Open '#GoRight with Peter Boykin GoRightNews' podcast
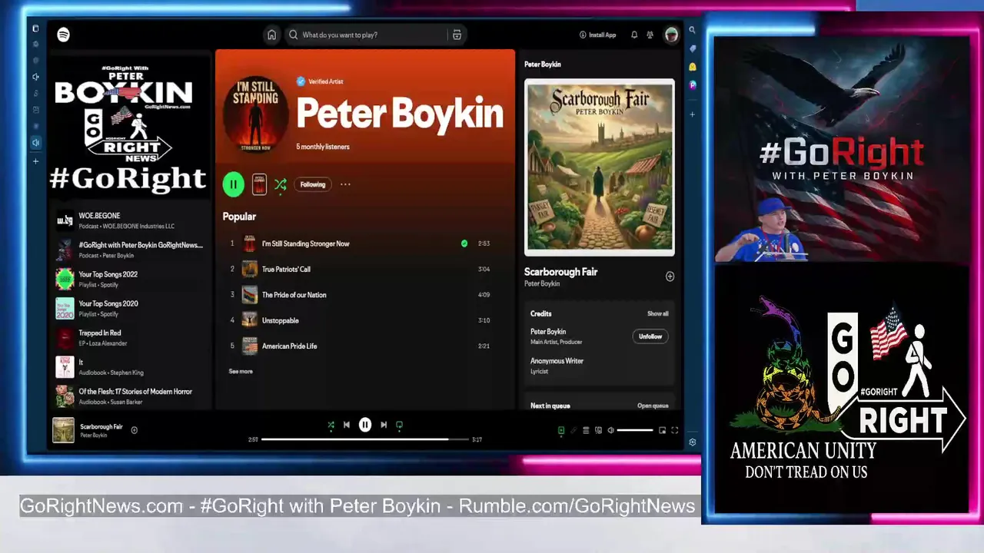The image size is (984, 553). (x=129, y=250)
